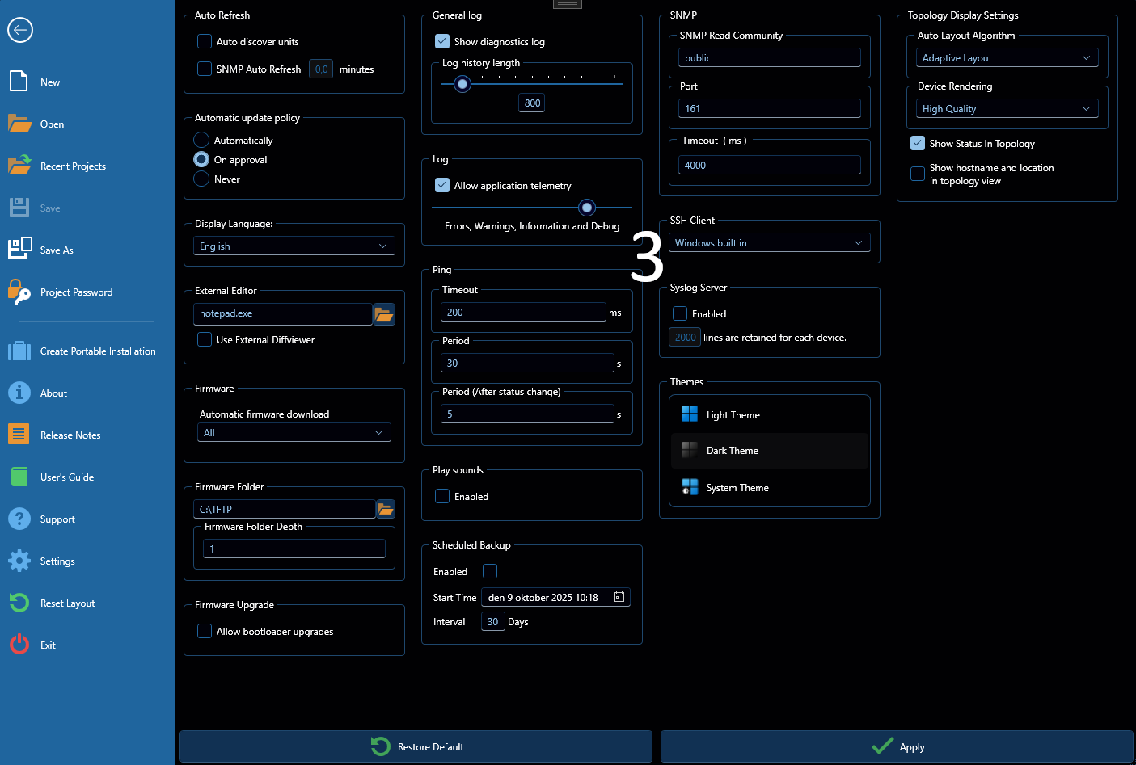Open the Firmware Folder browse dialog
Screen dimensions: 1136x765
[x=386, y=509]
